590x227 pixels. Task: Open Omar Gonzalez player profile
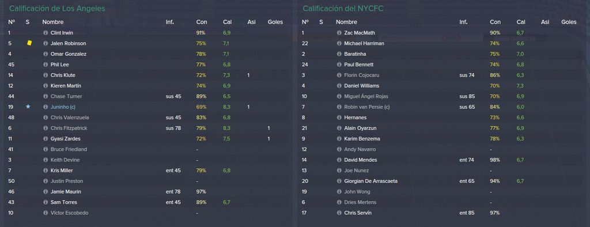pyautogui.click(x=69, y=54)
